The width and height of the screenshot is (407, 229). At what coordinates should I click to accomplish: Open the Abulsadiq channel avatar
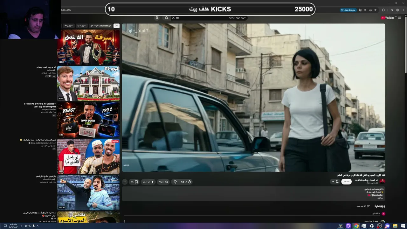click(x=382, y=181)
